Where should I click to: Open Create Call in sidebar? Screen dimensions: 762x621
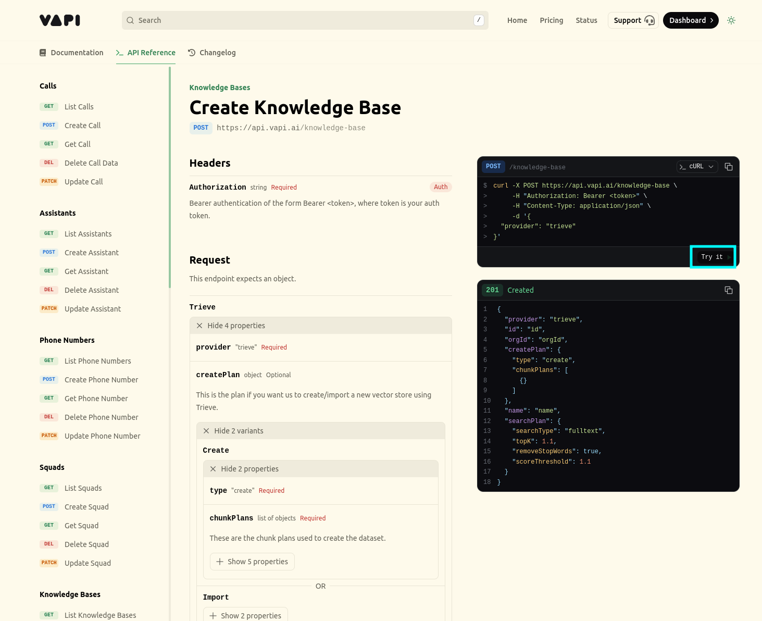click(83, 126)
